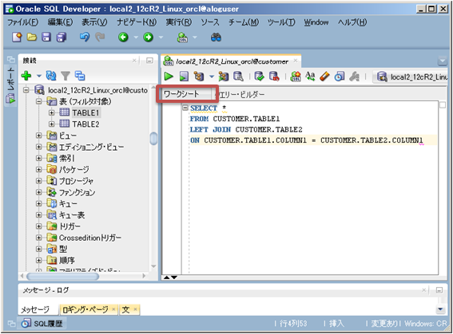Click the Redo arrow icon

[100, 37]
